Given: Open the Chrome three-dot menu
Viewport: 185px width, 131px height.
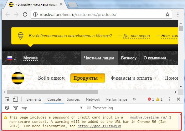Looking at the screenshot, I should click(x=178, y=14).
